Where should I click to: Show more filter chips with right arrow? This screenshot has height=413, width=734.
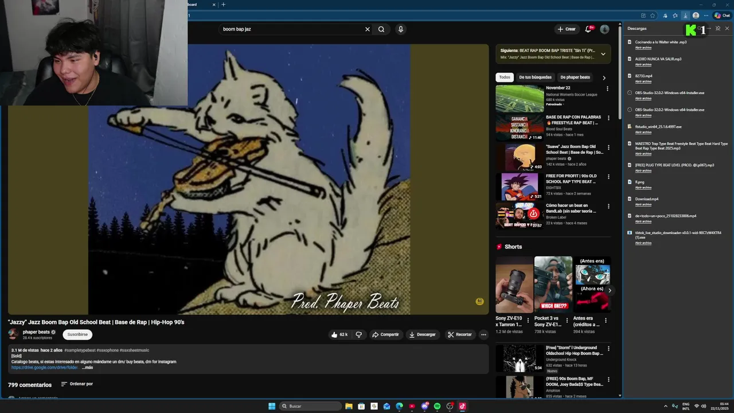[x=604, y=77]
